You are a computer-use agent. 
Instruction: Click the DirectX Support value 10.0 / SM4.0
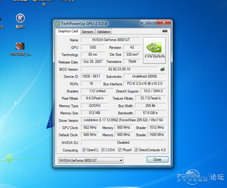tap(153, 91)
